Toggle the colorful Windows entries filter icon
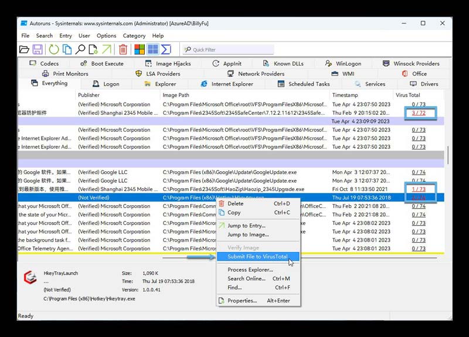 click(x=140, y=49)
